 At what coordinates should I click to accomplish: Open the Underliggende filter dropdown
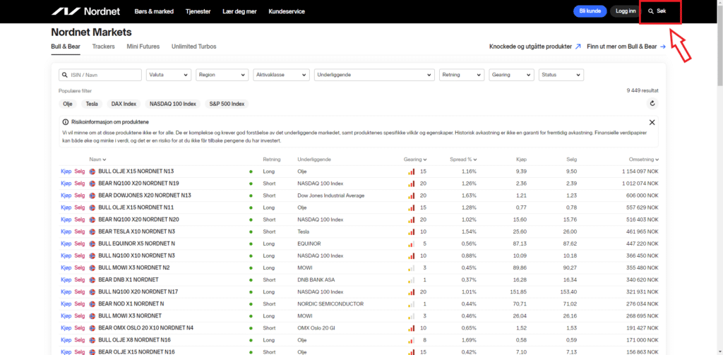[374, 75]
